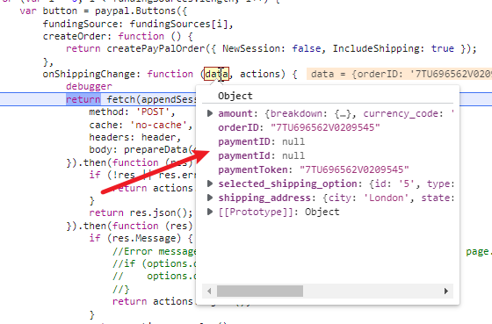Click the popup's right scroll arrow

coord(446,291)
